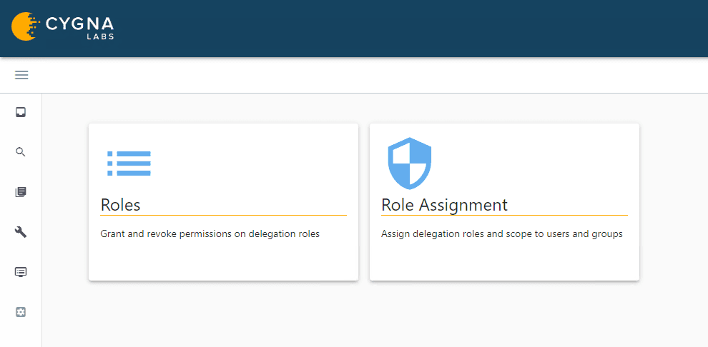This screenshot has height=347, width=708.
Task: Open the gear settings sidebar icon
Action: 21,312
